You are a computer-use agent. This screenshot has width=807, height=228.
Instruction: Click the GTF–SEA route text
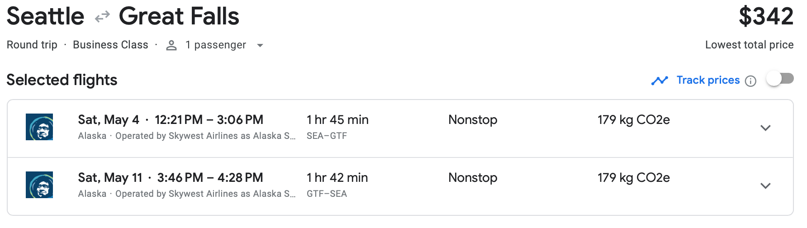(x=327, y=194)
